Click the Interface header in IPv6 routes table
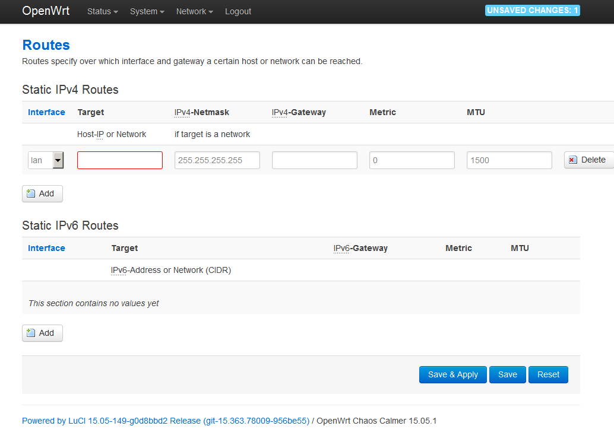 (46, 248)
